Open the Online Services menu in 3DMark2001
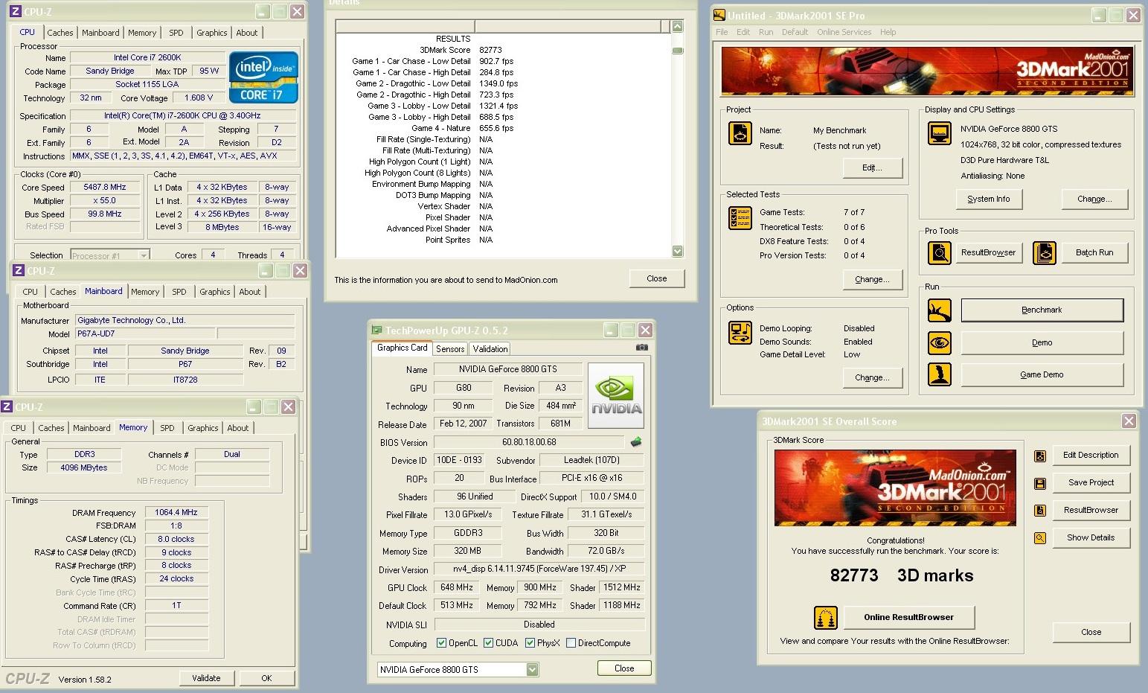The width and height of the screenshot is (1148, 693). [844, 32]
